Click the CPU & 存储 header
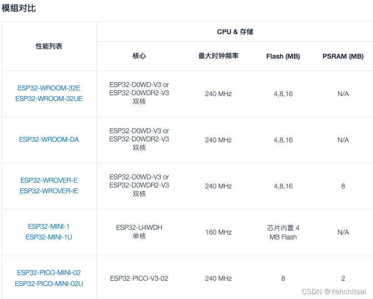This screenshot has height=299, width=373. (235, 32)
